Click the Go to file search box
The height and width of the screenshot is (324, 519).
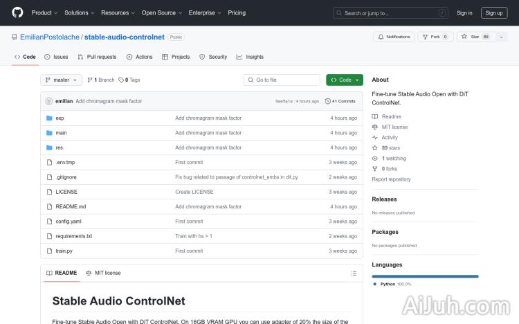click(x=282, y=80)
